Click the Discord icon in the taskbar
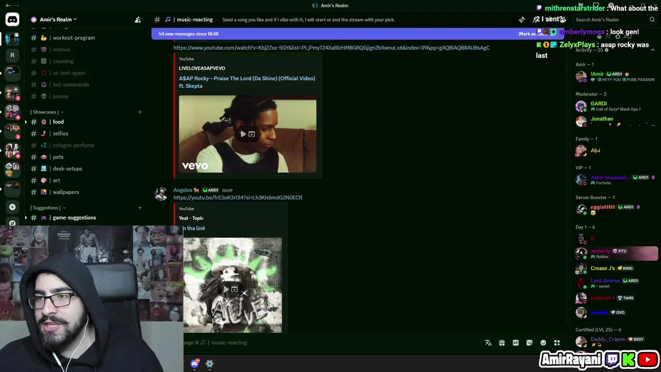 (195, 364)
